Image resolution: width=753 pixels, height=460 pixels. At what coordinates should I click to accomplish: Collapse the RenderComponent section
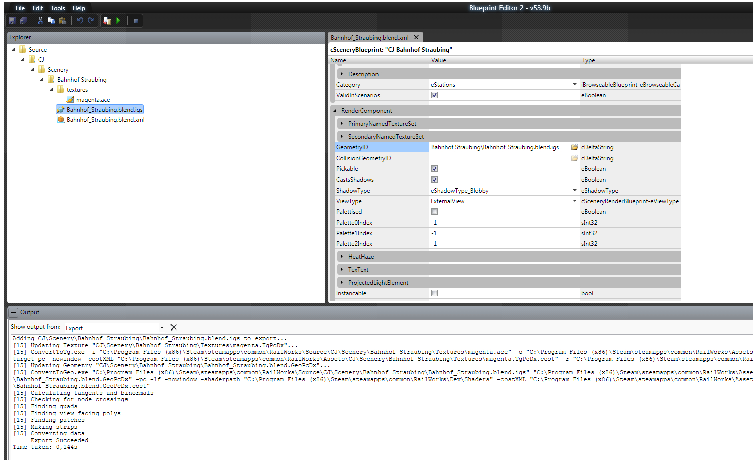click(335, 111)
